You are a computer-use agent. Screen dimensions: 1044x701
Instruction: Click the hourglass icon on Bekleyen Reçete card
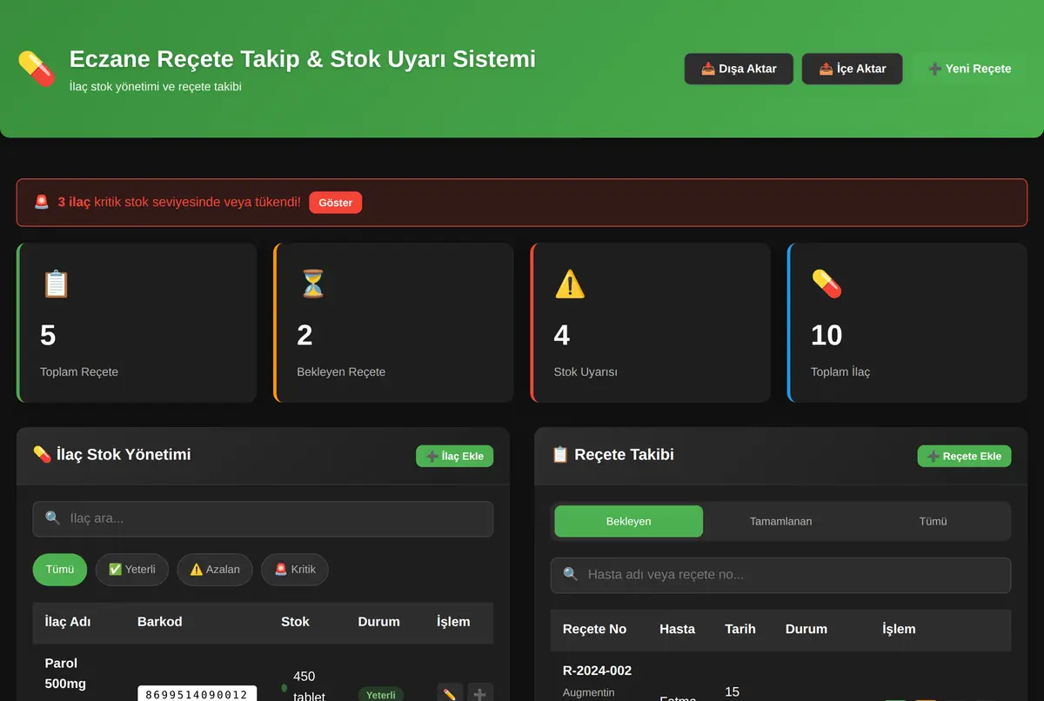(x=312, y=284)
